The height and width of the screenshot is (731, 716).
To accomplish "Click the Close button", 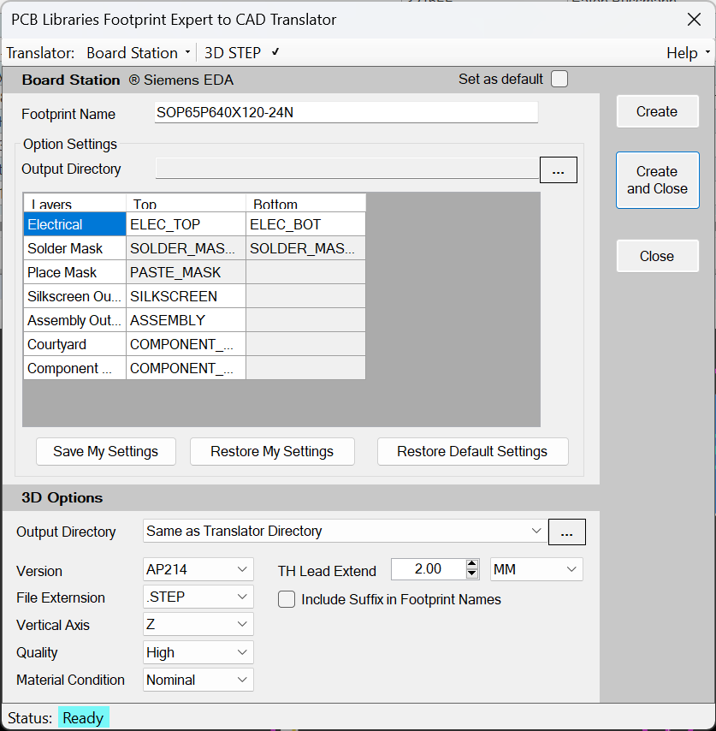I will coord(657,256).
